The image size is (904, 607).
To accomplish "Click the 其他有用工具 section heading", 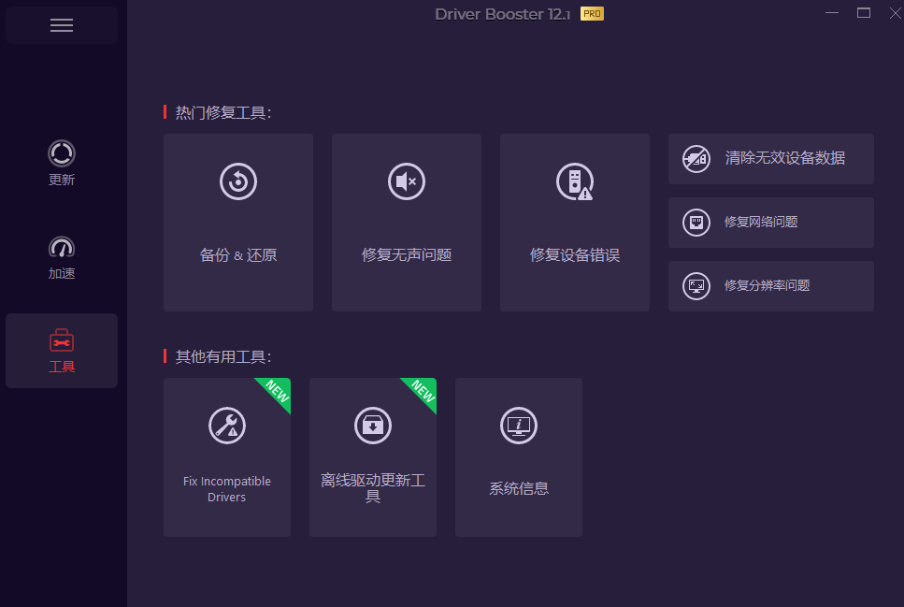I will pos(222,356).
